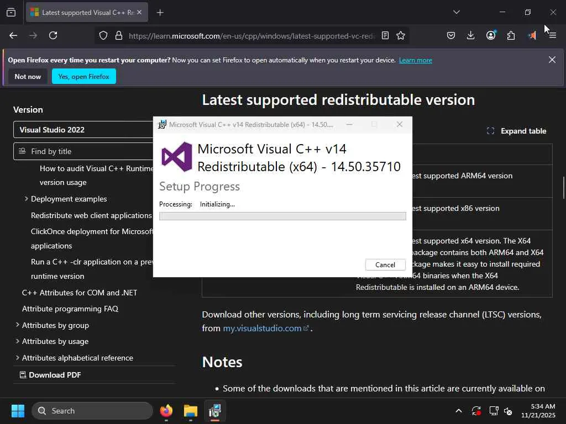Cancel the Visual C++ Redistributable setup
The height and width of the screenshot is (424, 566).
[x=385, y=264]
